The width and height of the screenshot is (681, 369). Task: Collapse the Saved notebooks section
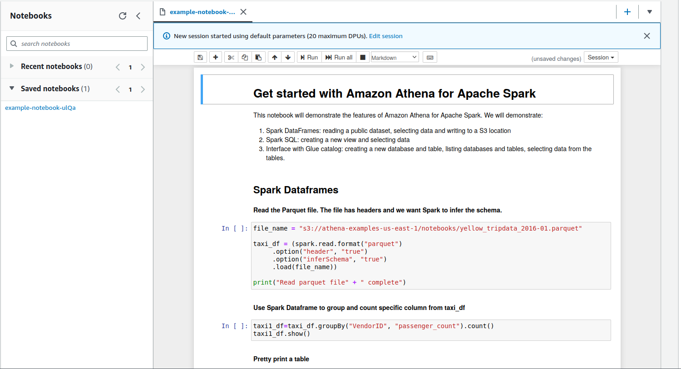point(12,89)
